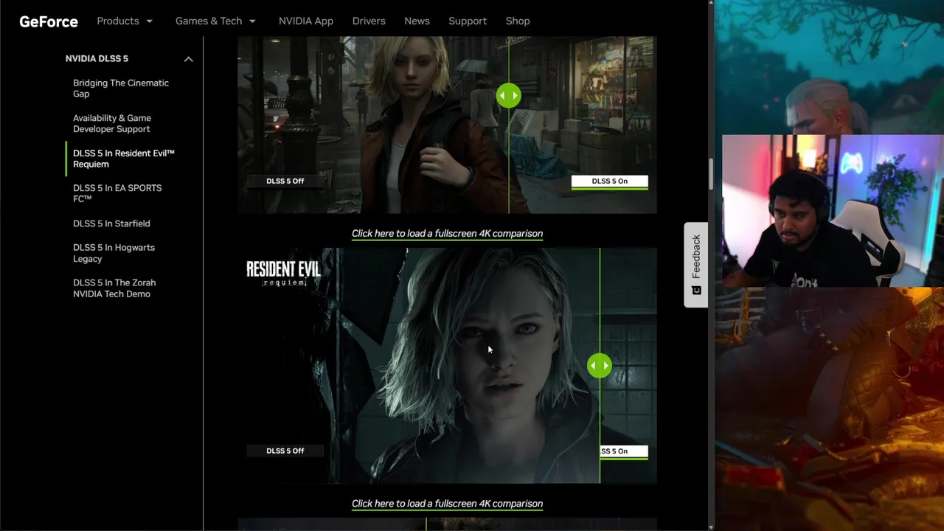Select DLSS 5 On label in lower comparison
Screen dimensions: 944x531
[x=624, y=451]
